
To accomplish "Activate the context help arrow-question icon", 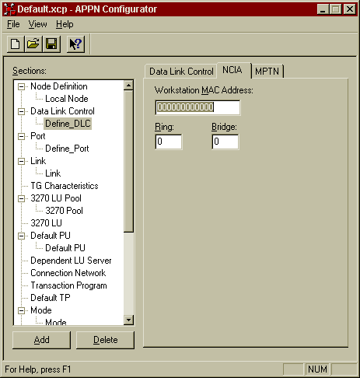I will click(75, 44).
